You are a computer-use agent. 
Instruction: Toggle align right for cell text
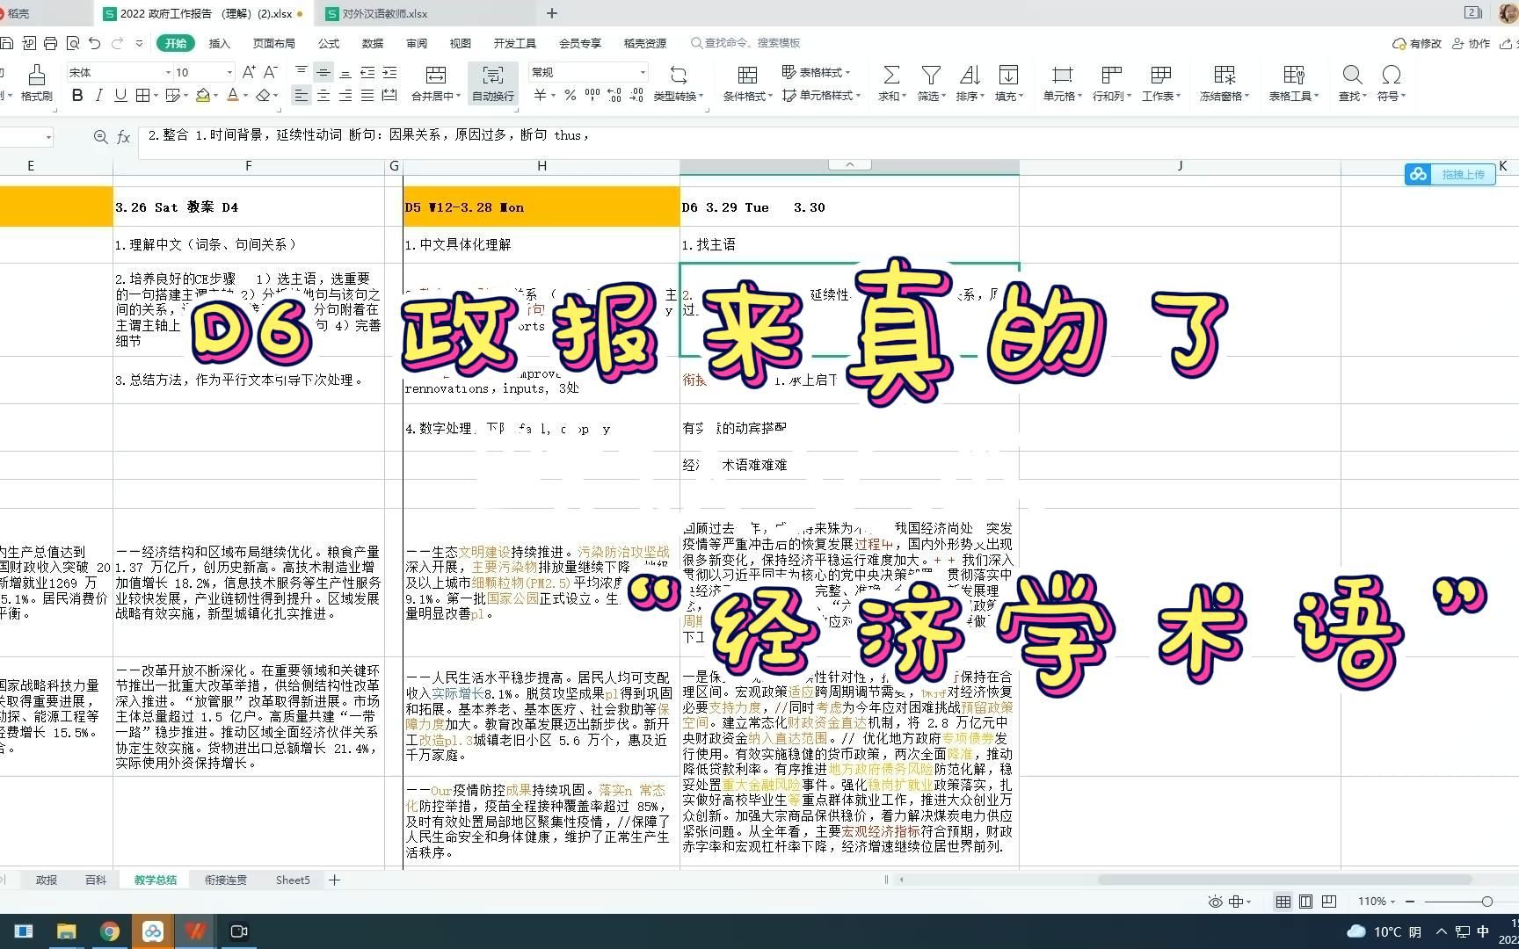[345, 95]
